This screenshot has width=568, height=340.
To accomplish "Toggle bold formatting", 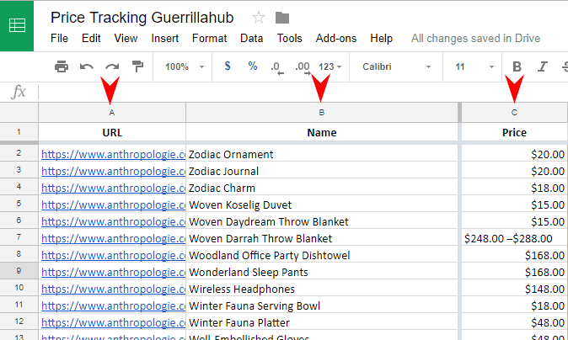I will pyautogui.click(x=517, y=66).
